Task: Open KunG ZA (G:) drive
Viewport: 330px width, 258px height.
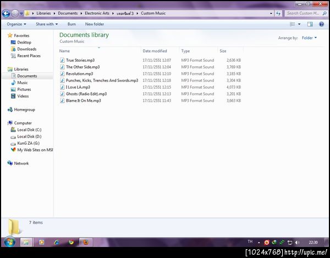Action: click(x=28, y=144)
